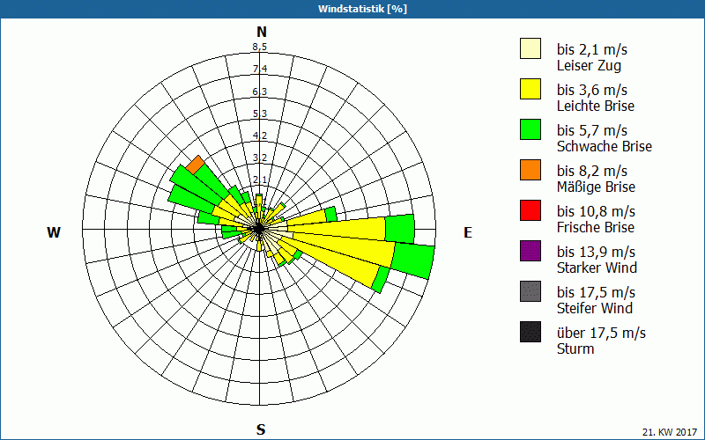The width and height of the screenshot is (705, 440).
Task: Click the 'bis 8,2 m/s' legend text
Action: click(x=591, y=171)
